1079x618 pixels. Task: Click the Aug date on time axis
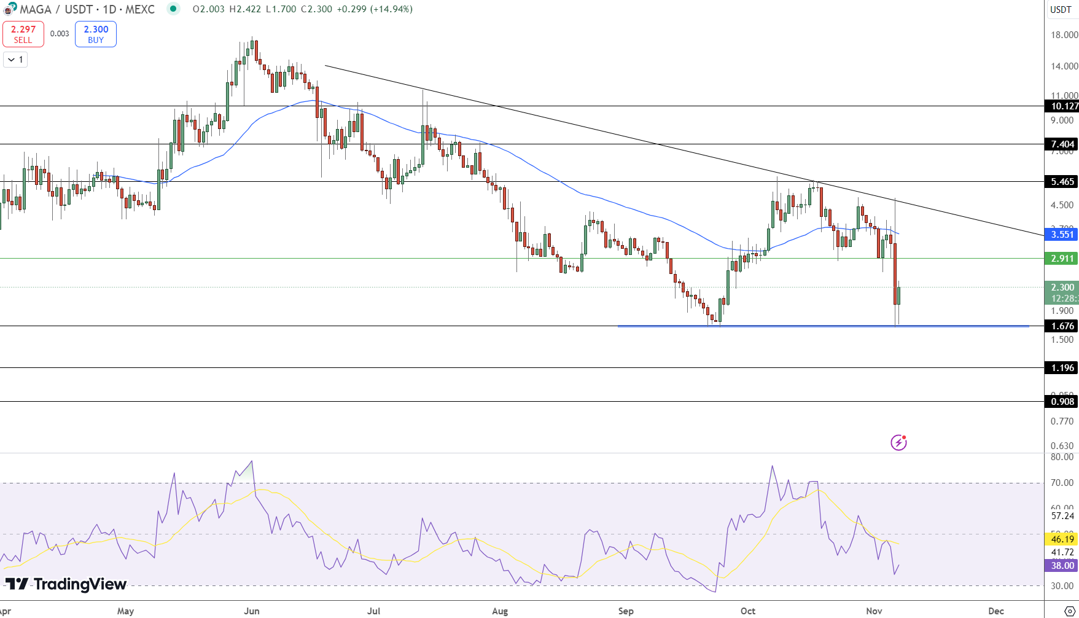click(x=500, y=611)
